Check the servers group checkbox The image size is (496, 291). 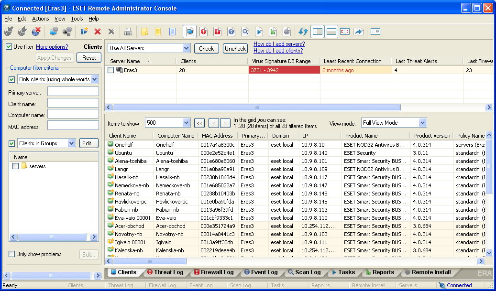pos(15,166)
